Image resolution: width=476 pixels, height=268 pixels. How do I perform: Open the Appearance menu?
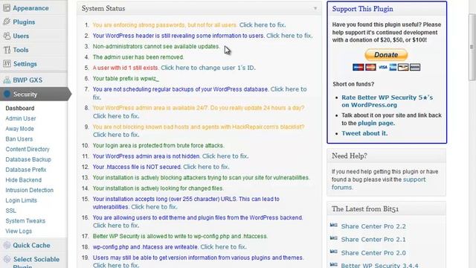tap(30, 8)
